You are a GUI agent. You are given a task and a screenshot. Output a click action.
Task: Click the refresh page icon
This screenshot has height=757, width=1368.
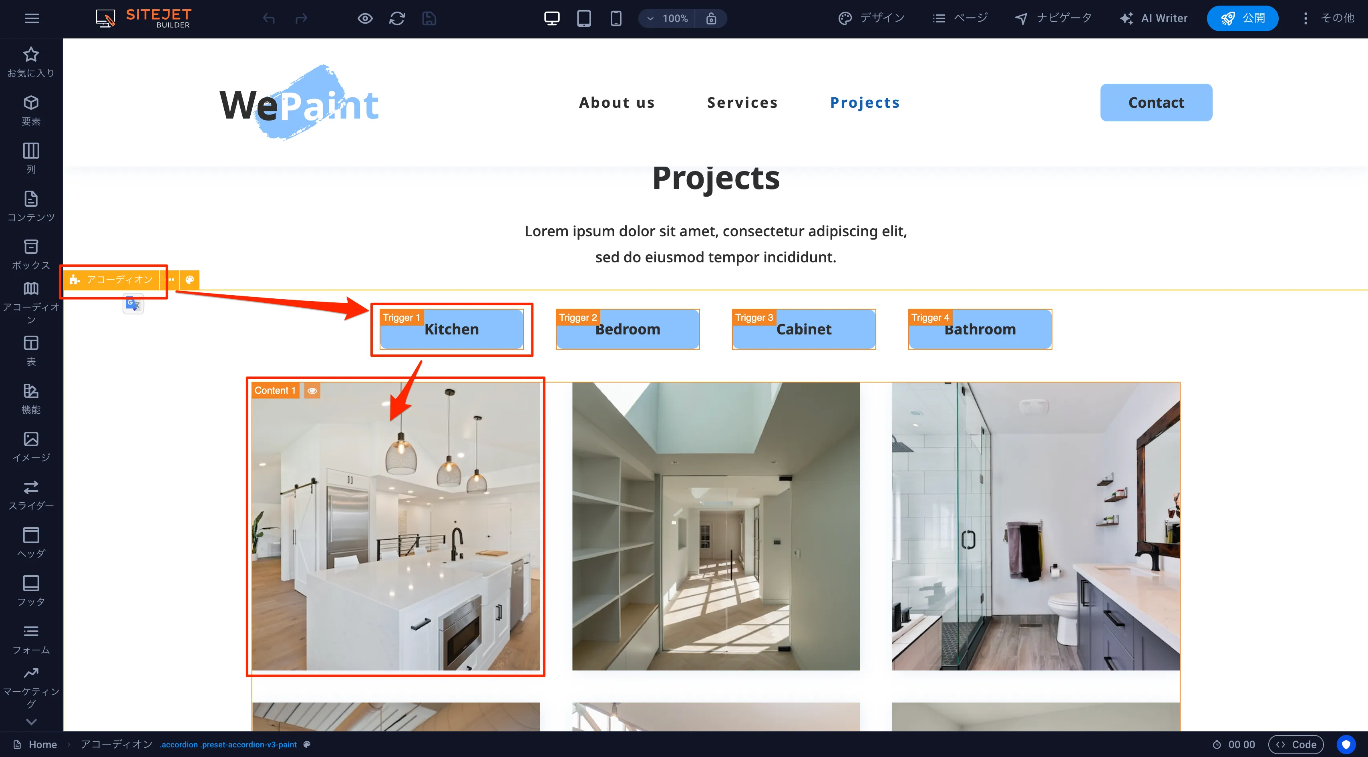(397, 18)
